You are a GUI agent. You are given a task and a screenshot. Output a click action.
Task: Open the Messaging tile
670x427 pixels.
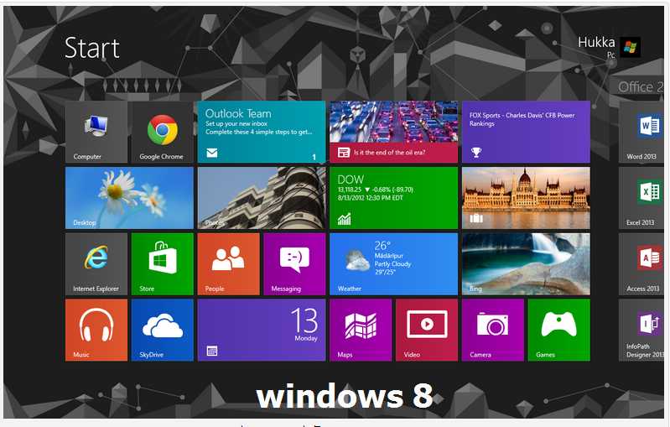(294, 264)
